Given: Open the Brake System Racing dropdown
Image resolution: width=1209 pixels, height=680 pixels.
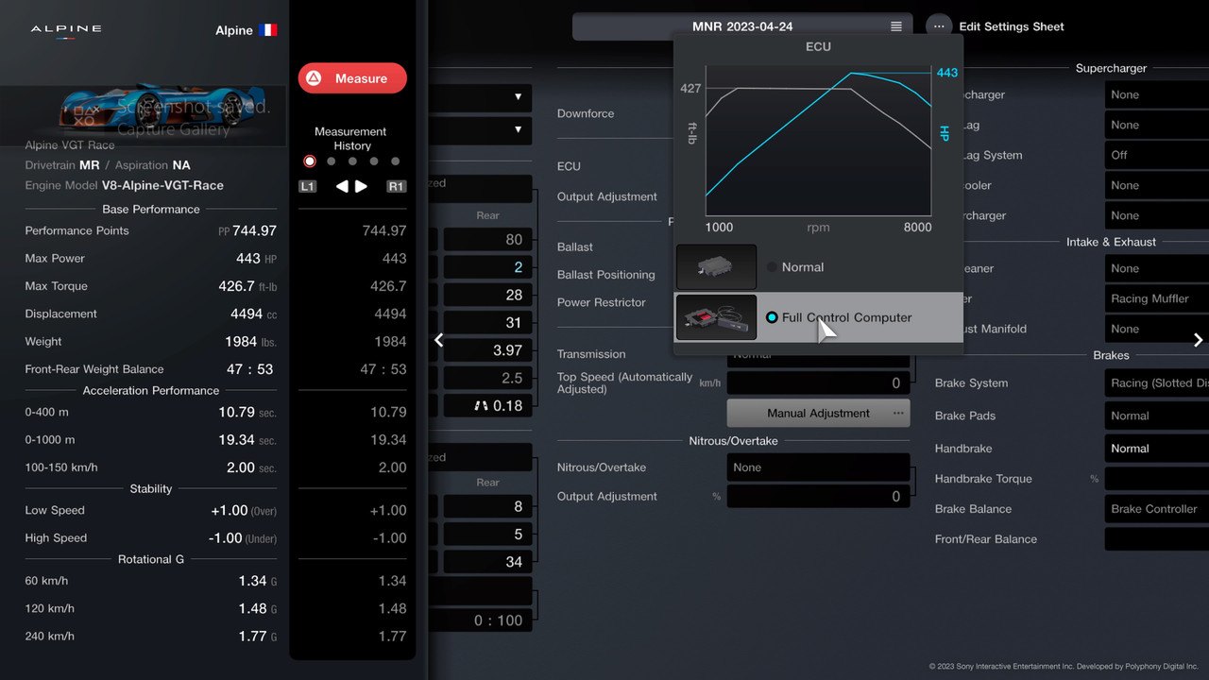Looking at the screenshot, I should click(x=1157, y=382).
